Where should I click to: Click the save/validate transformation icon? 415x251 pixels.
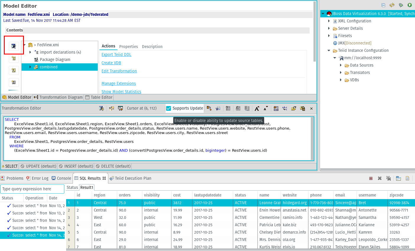(218, 108)
